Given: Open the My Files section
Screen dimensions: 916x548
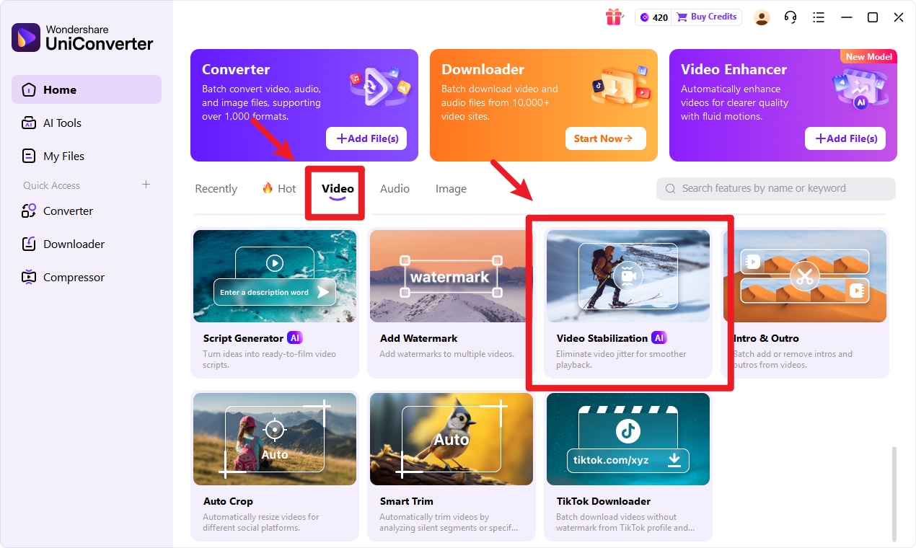Looking at the screenshot, I should coord(63,156).
